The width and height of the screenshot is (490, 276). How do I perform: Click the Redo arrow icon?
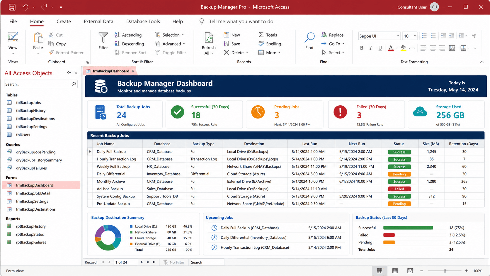pos(44,7)
